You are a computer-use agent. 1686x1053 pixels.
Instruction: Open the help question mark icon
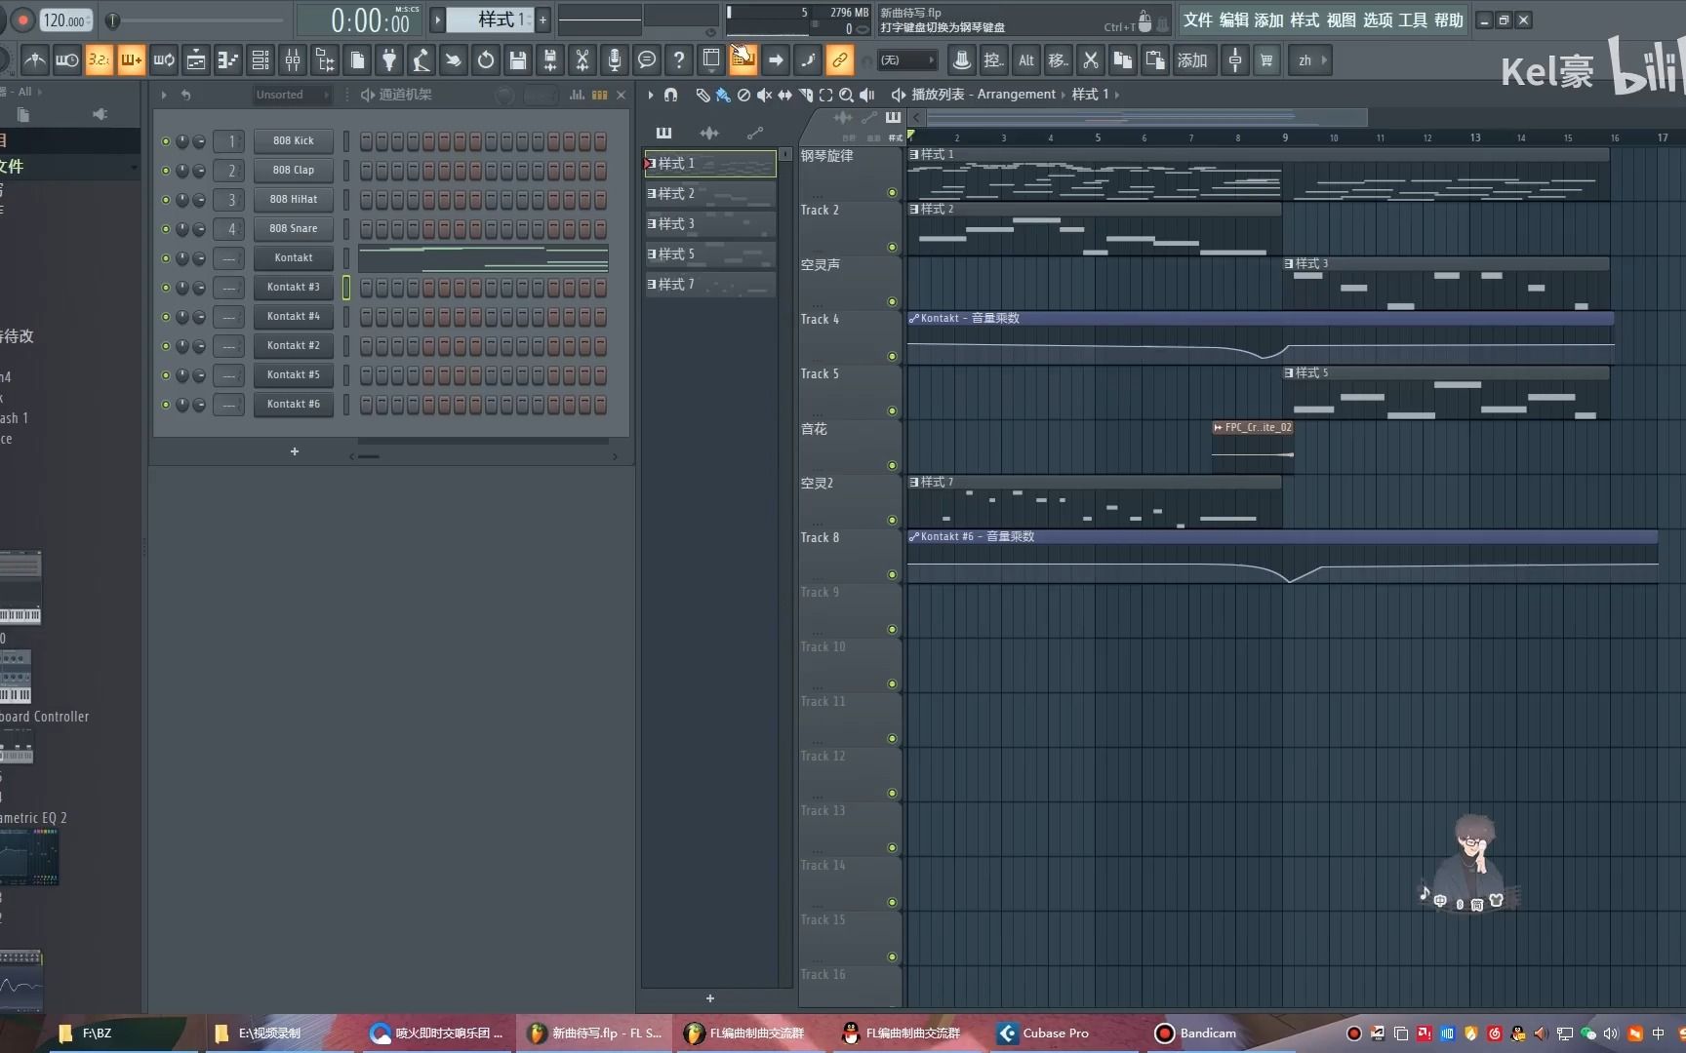coord(679,60)
